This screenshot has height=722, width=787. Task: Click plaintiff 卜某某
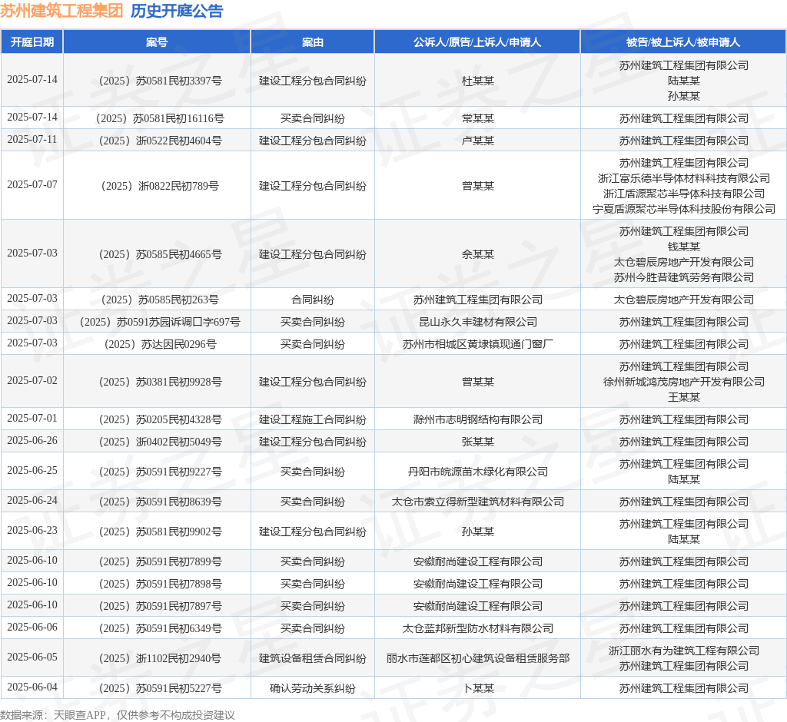click(x=478, y=688)
